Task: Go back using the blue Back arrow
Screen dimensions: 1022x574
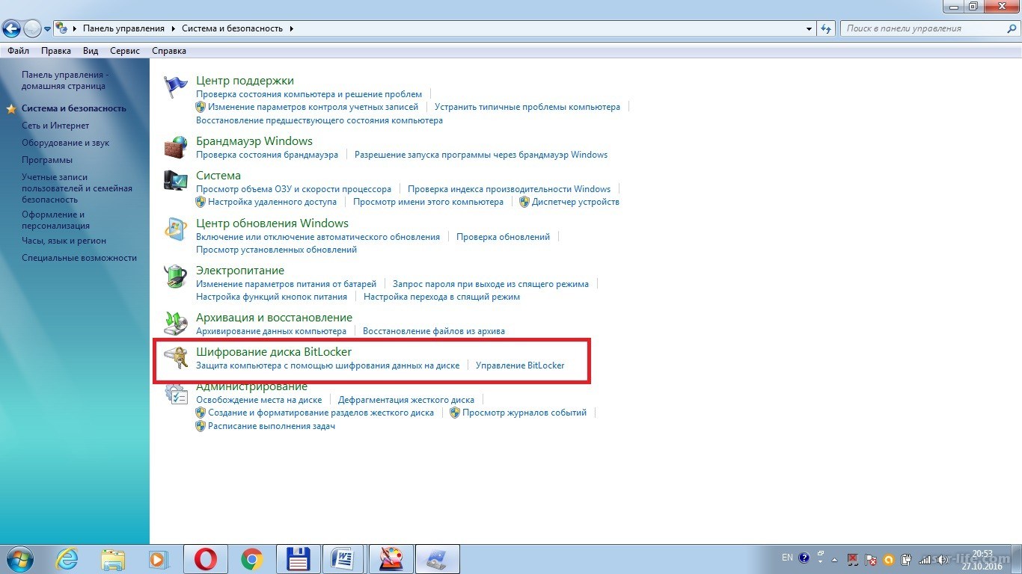Action: pyautogui.click(x=11, y=29)
